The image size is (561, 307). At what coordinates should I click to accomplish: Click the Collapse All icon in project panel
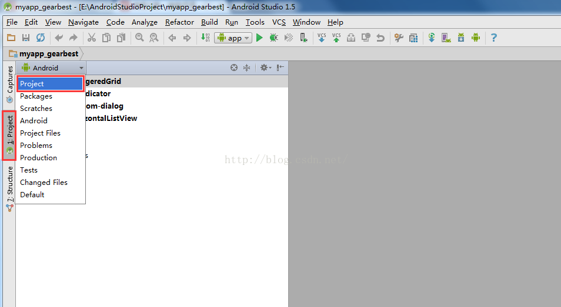[x=246, y=68]
